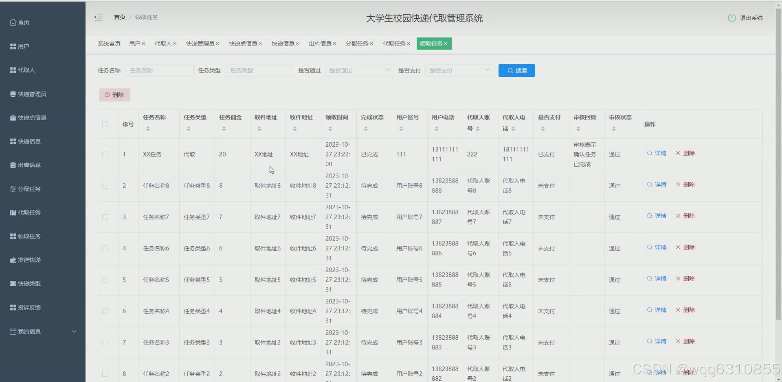Viewport: 782px width, 382px height.
Task: Switch to the 快递信息 tab
Action: click(283, 43)
